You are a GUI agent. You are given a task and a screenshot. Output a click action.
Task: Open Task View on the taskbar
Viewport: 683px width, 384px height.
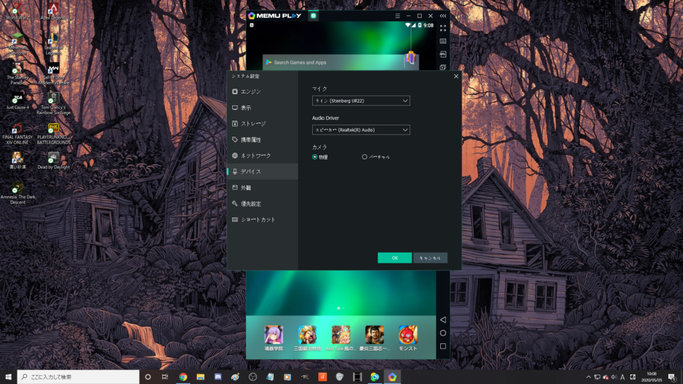[165, 377]
